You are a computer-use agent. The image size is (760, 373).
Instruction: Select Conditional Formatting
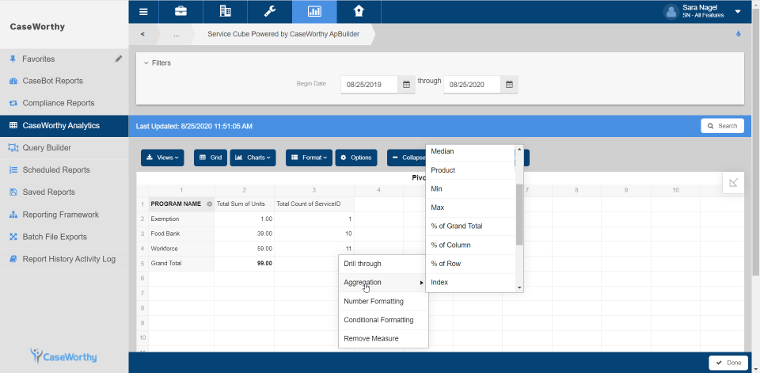point(383,320)
